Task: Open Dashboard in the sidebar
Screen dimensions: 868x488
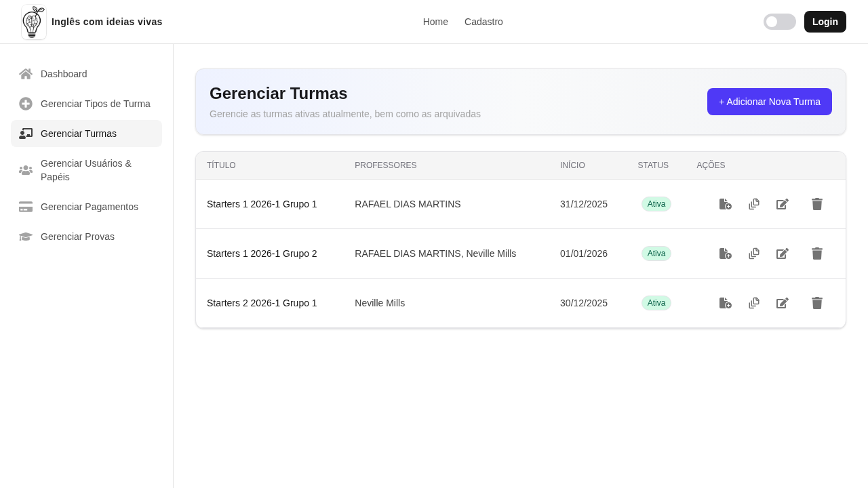Action: (86, 74)
